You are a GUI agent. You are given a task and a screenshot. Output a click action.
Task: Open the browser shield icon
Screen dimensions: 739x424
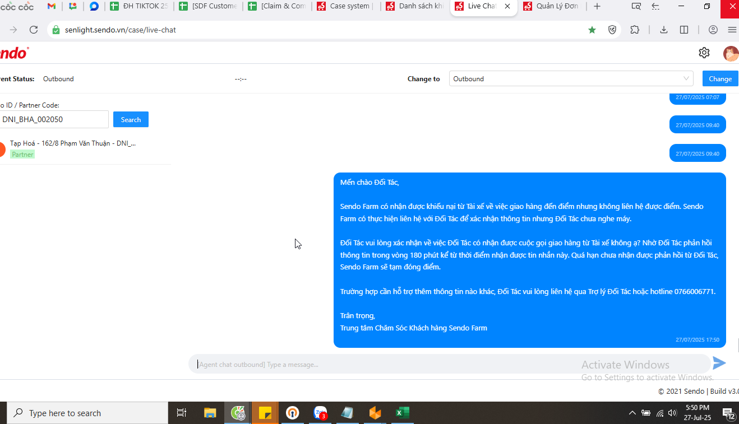pyautogui.click(x=612, y=30)
